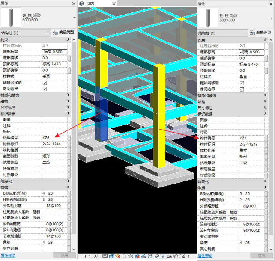Toggle 随轴网移动 checkbox in left panel

(45, 83)
